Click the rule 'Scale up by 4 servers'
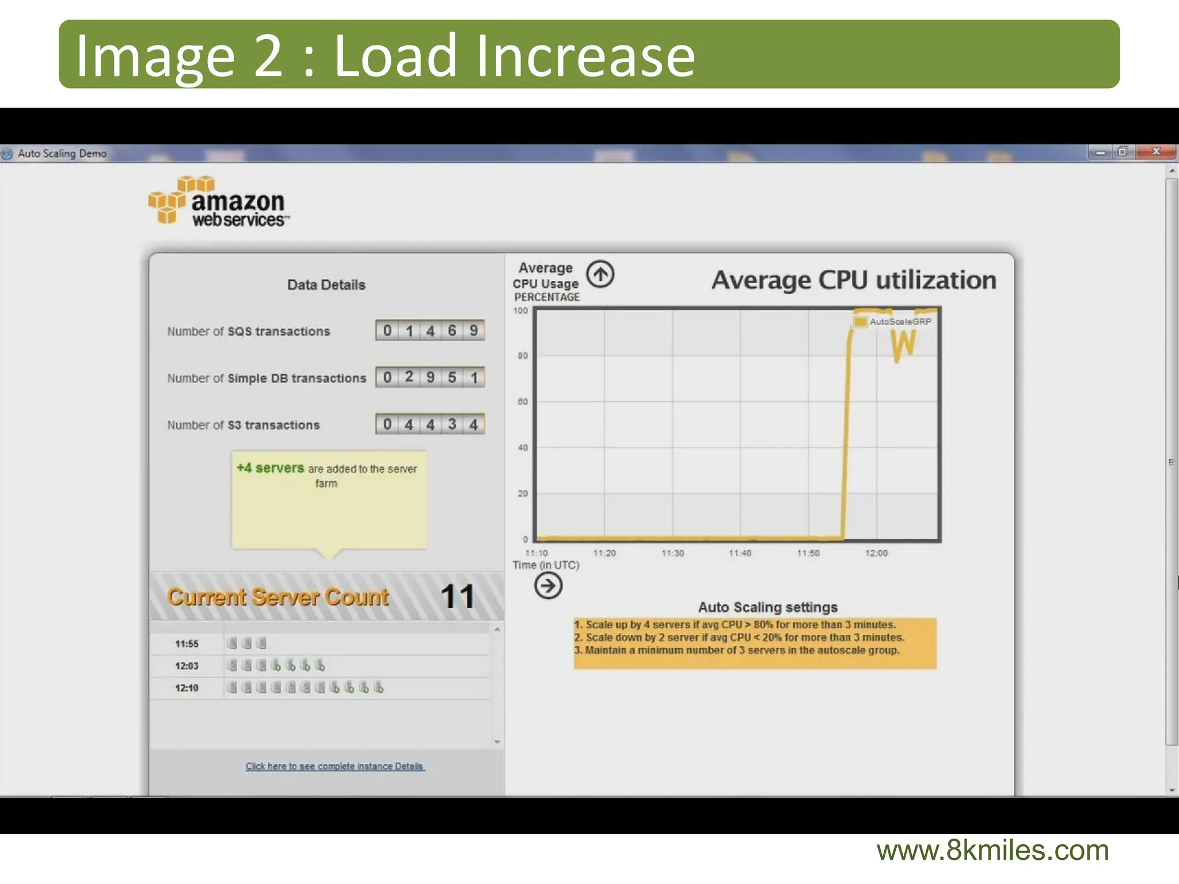The width and height of the screenshot is (1179, 884). tap(735, 624)
